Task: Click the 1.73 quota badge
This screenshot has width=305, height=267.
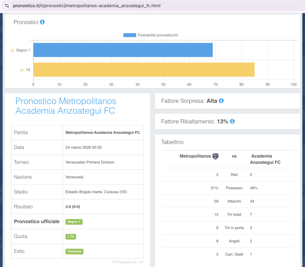Action: 71,237
